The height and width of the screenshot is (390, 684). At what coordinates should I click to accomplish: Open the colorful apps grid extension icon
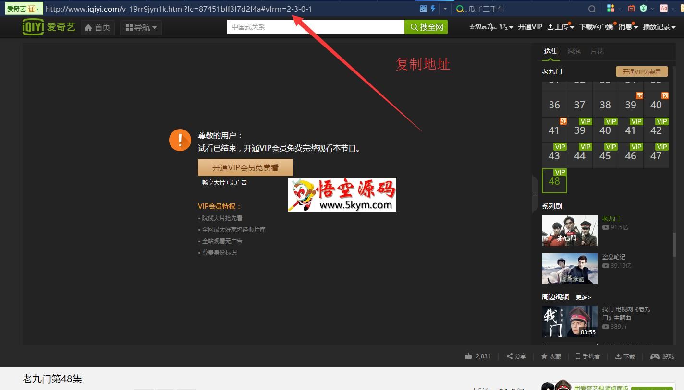coord(611,8)
